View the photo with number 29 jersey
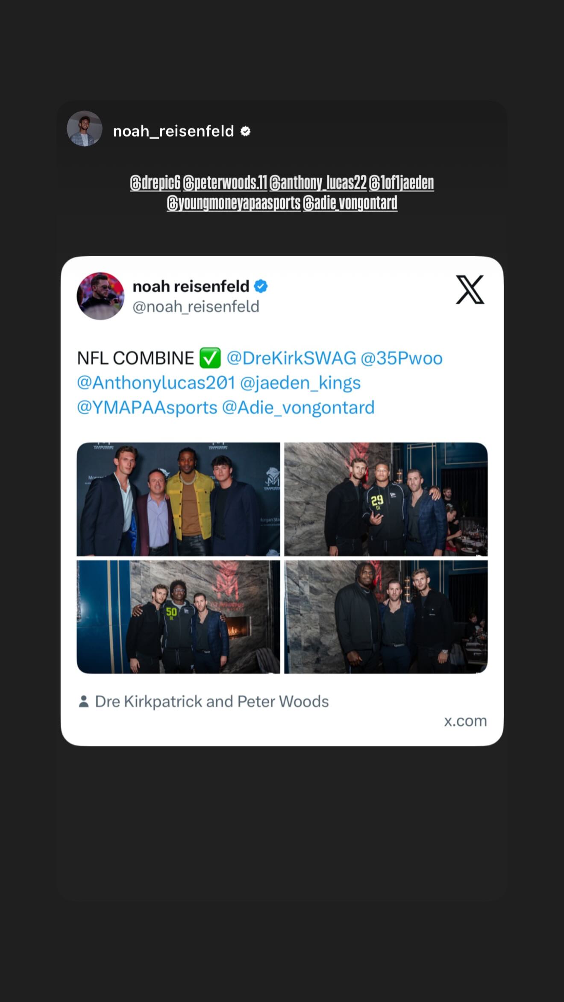Screen dimensions: 564x1002 coord(386,499)
